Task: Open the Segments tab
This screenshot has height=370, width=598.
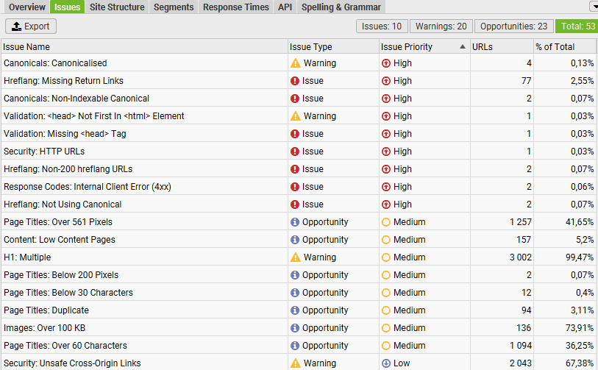Action: (x=174, y=7)
